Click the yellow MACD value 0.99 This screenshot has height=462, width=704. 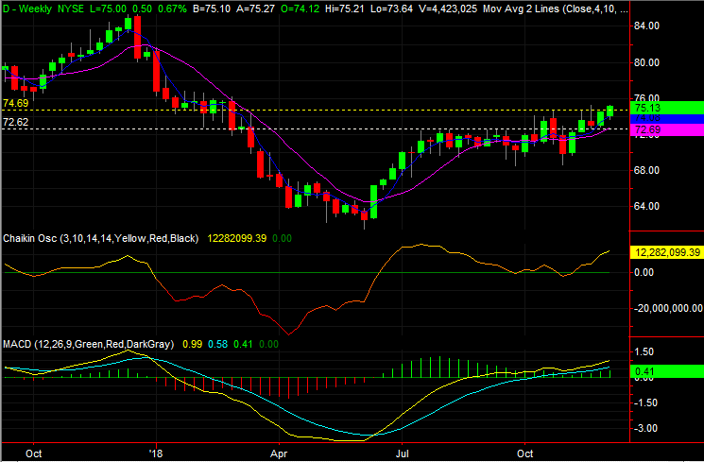[x=192, y=344]
